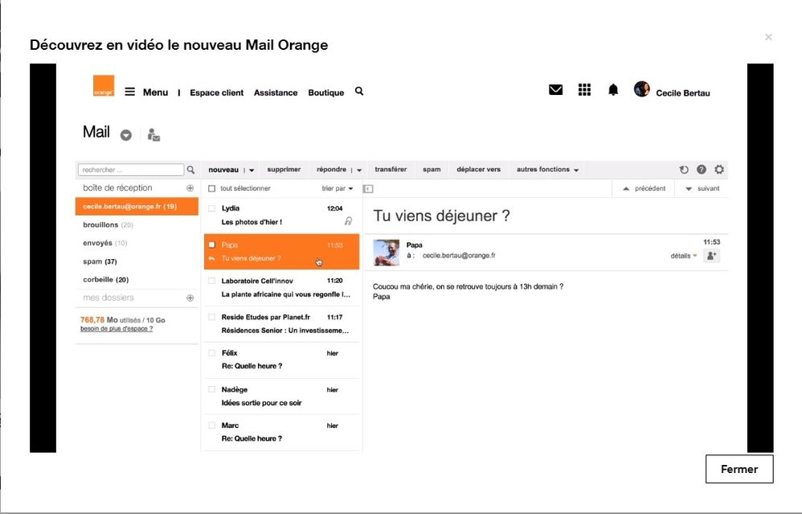This screenshot has width=802, height=514.
Task: Add folder via plus icon beside boîte de réception
Action: click(190, 188)
